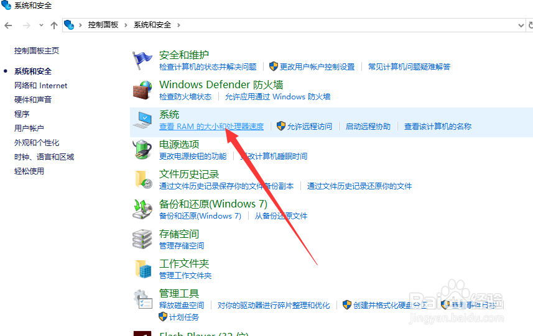Viewport: 533px width, 336px height.
Task: Click 管理存储空间 link
Action: (x=182, y=246)
